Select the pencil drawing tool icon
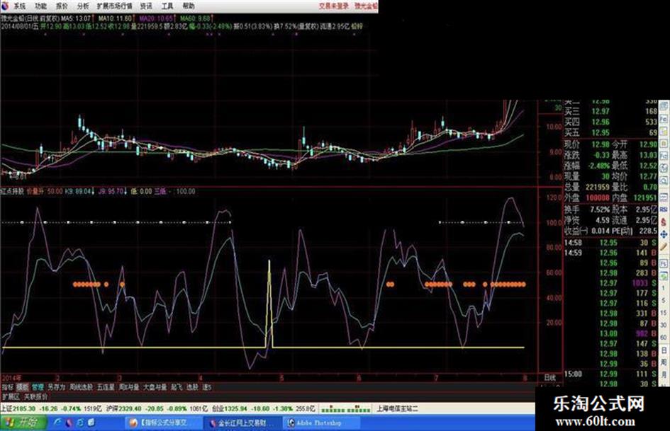This screenshot has height=431, width=670. (664, 247)
